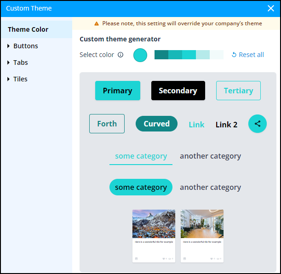281x274 pixels.
Task: Click the outlined Tertiary button
Action: tap(238, 91)
